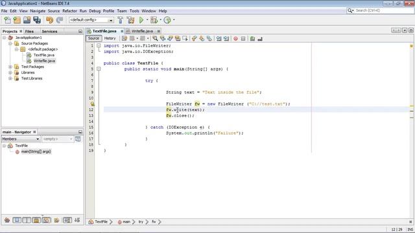Image resolution: width=415 pixels, height=233 pixels.
Task: Collapse the default package node
Action: [16, 49]
